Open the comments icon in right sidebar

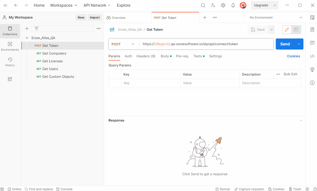pyautogui.click(x=312, y=43)
